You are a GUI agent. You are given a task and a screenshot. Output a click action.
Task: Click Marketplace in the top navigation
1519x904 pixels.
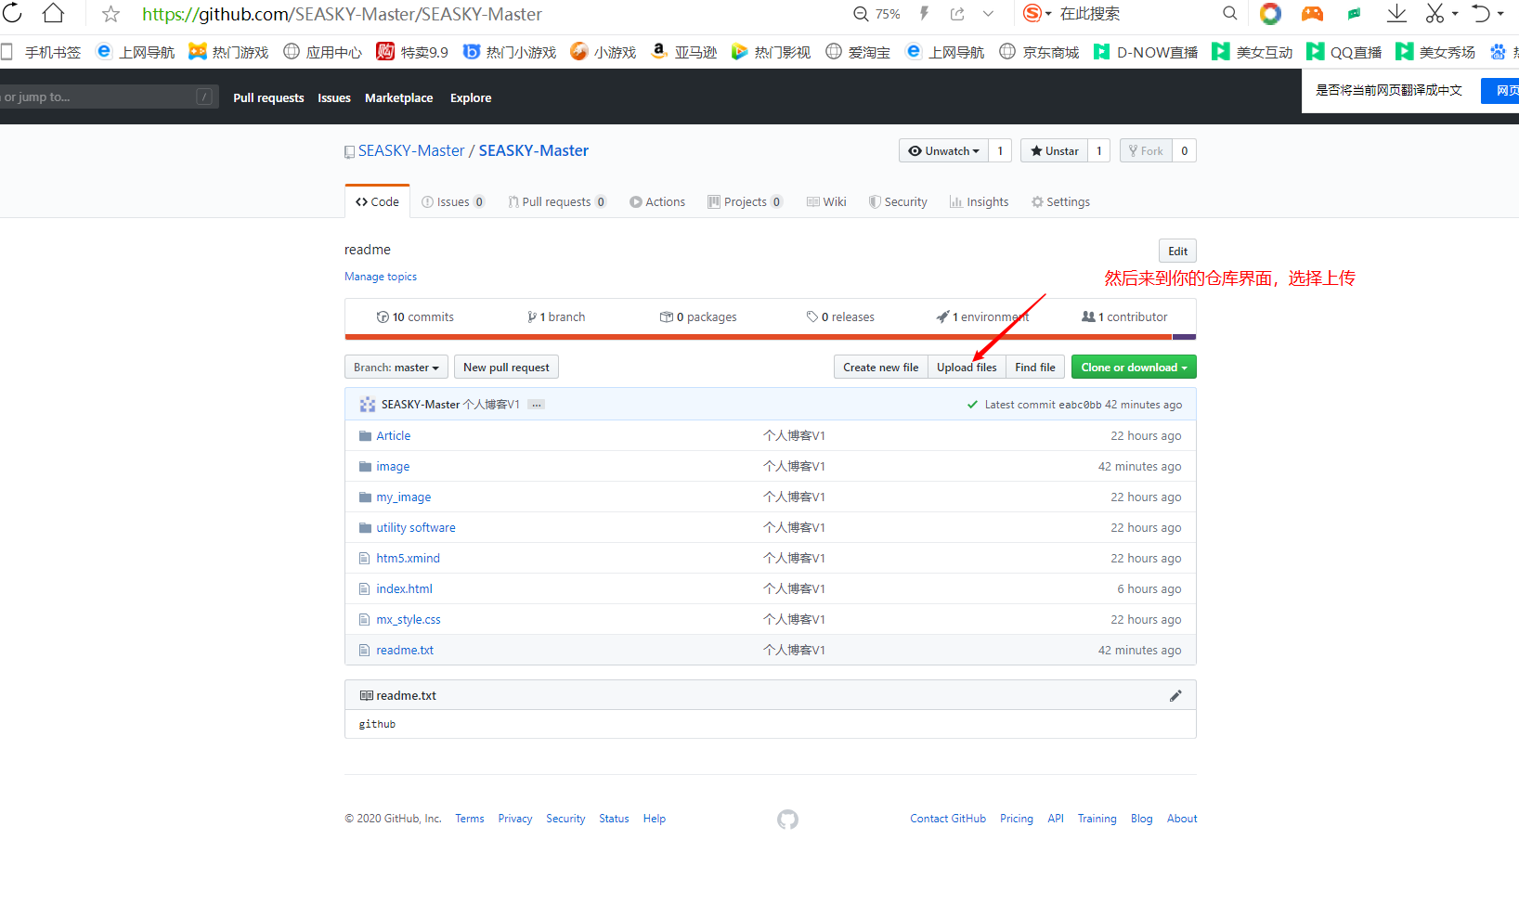coord(398,97)
